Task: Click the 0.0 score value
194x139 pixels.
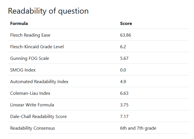Action: 123,70
